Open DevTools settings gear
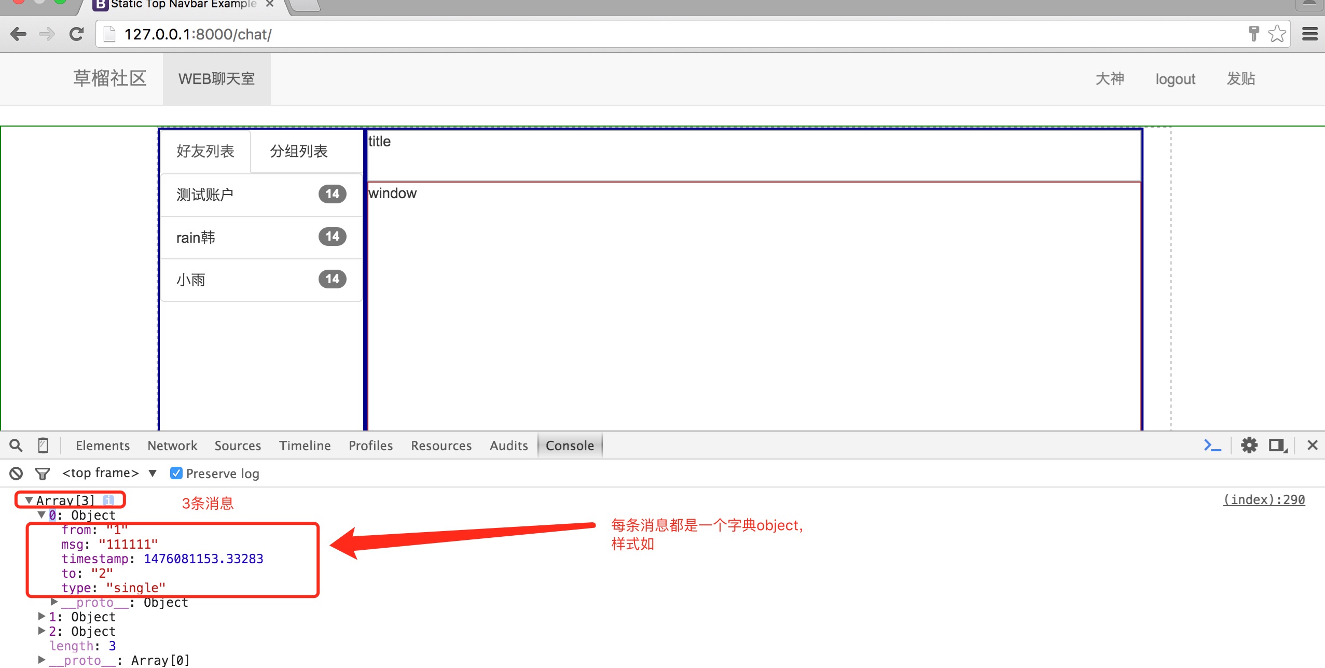 1249,445
